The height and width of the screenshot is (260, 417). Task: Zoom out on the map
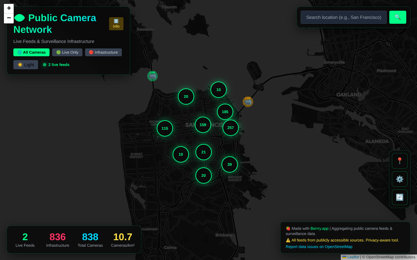point(9,18)
